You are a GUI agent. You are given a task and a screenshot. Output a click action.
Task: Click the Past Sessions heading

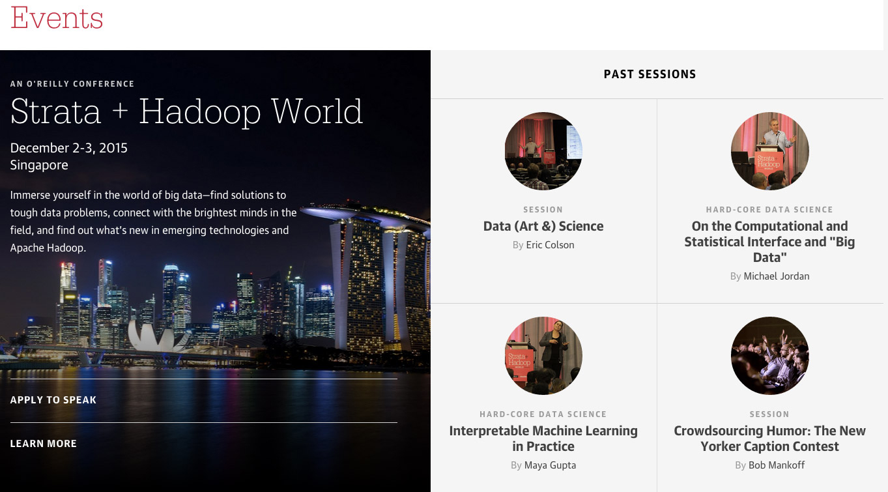(650, 74)
